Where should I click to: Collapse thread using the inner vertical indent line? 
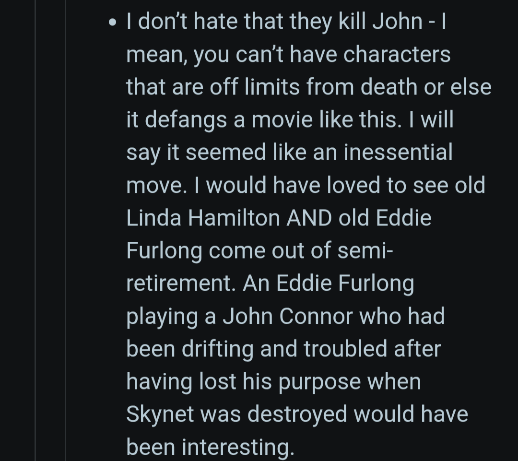pyautogui.click(x=65, y=230)
